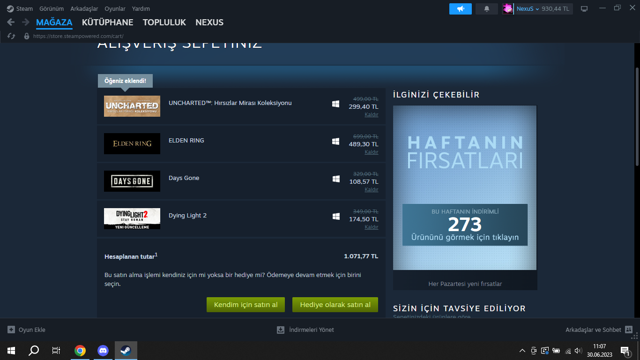Open the HAFTANIN FIRSATLARI banner

pyautogui.click(x=465, y=187)
